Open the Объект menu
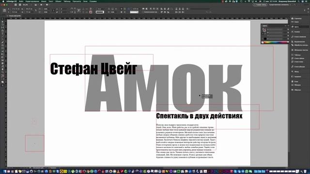This screenshot has height=174, width=310. pos(58,1)
